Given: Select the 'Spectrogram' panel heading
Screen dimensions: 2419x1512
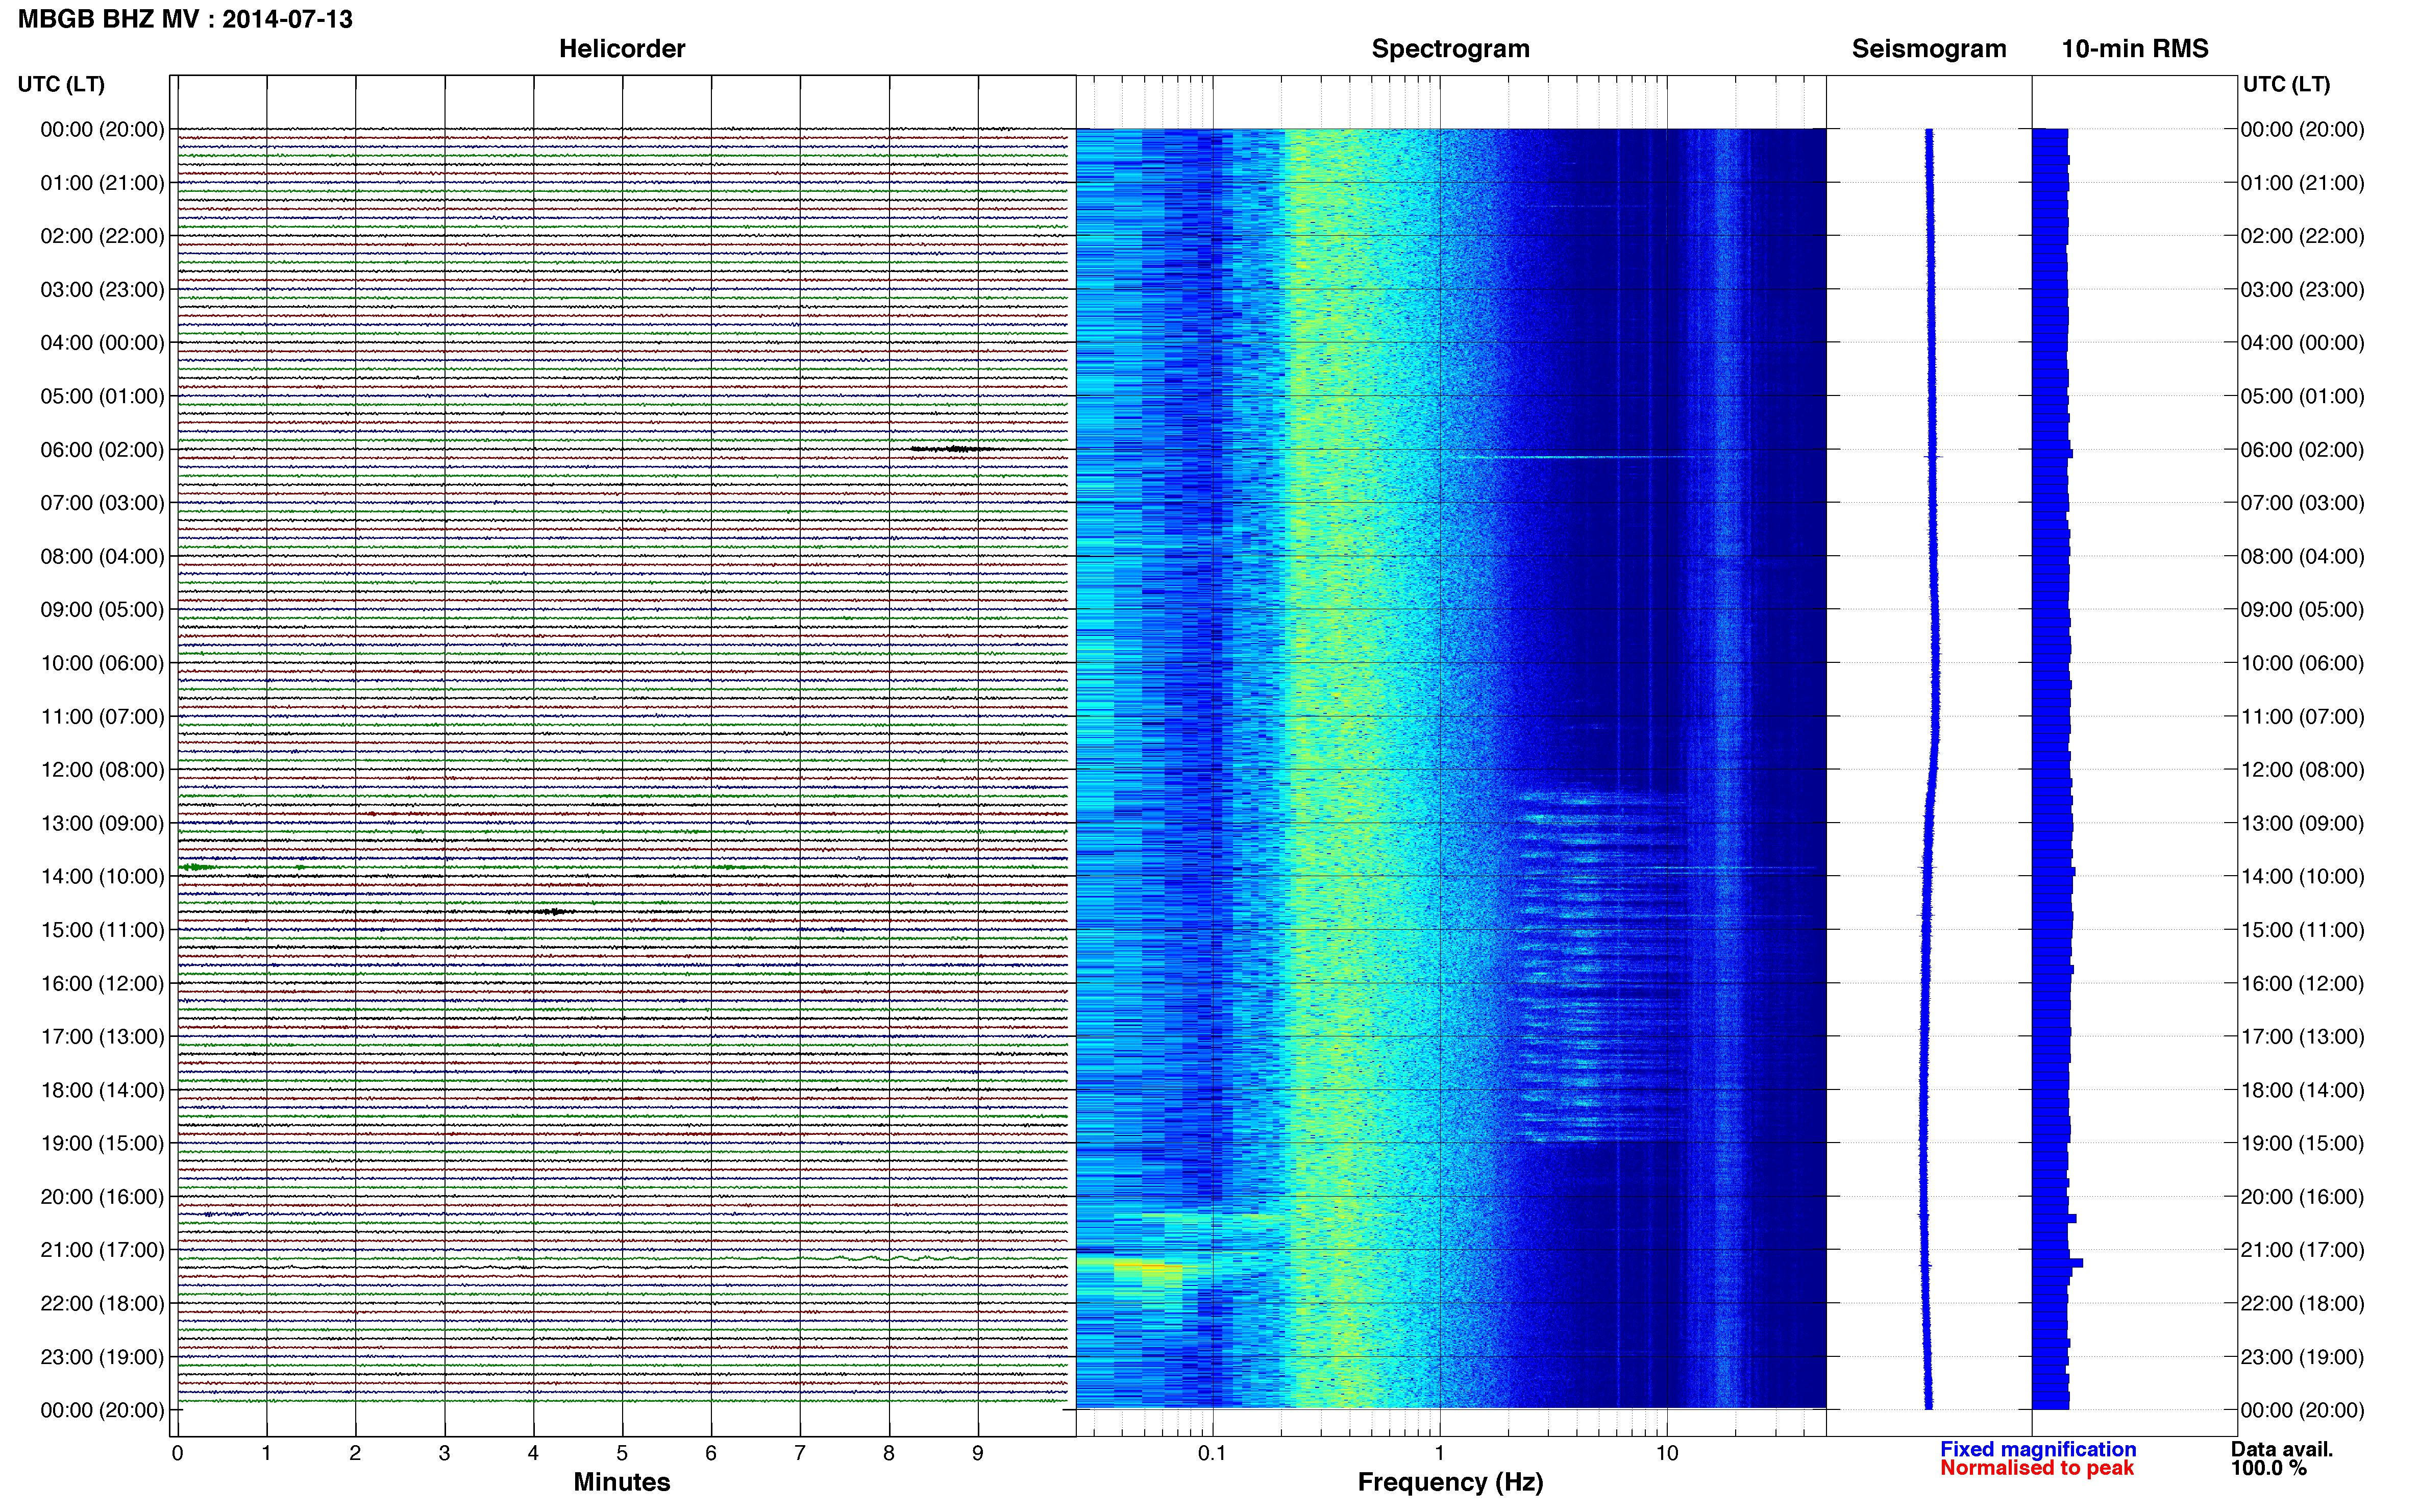Looking at the screenshot, I should click(1450, 49).
